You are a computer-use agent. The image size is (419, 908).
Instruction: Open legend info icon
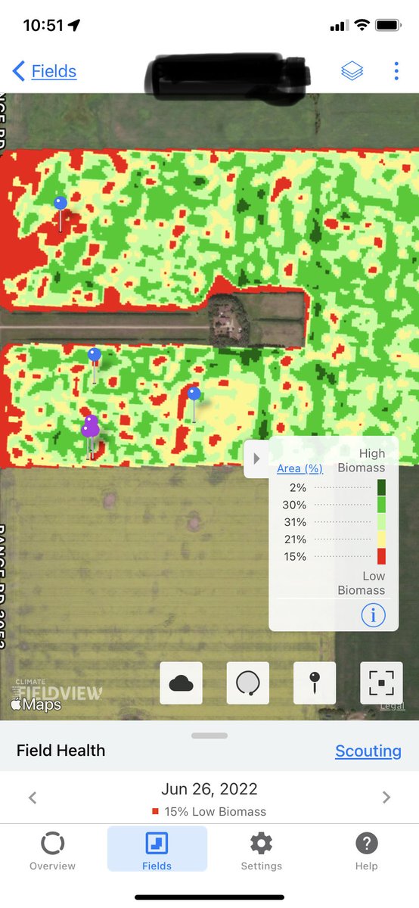point(373,615)
